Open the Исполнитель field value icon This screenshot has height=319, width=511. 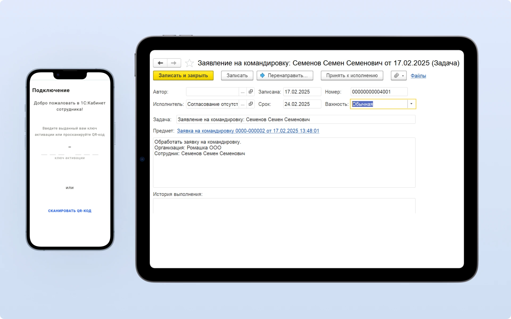(x=250, y=104)
